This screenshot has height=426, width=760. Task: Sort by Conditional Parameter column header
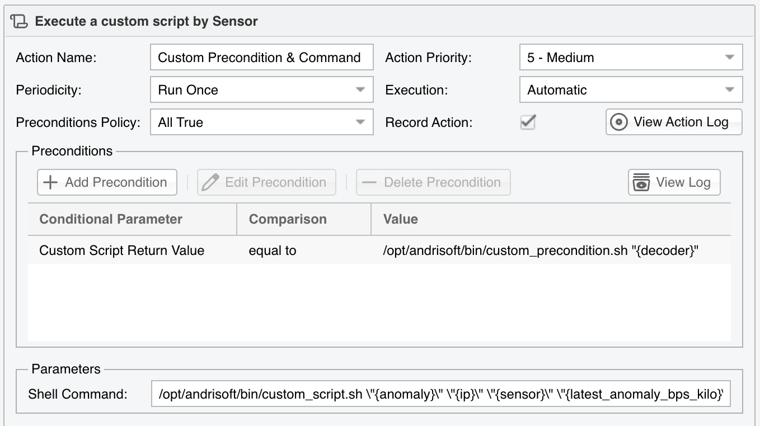tap(133, 219)
